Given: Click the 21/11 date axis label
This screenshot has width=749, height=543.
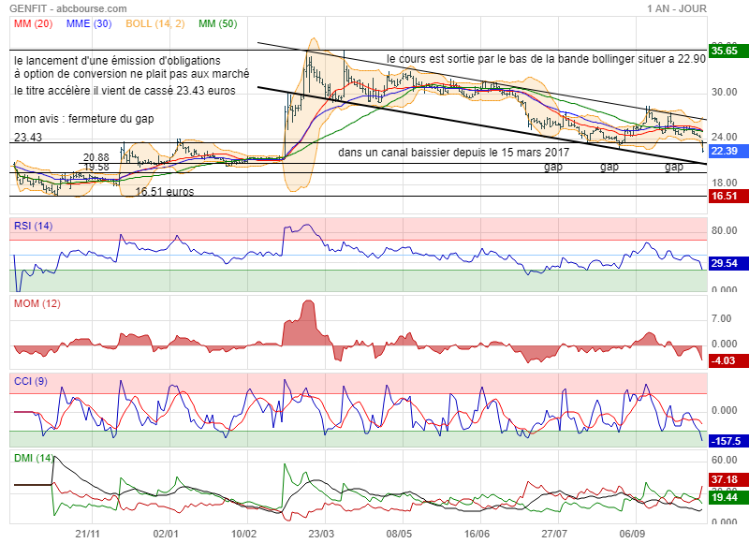Looking at the screenshot, I should pyautogui.click(x=88, y=534).
